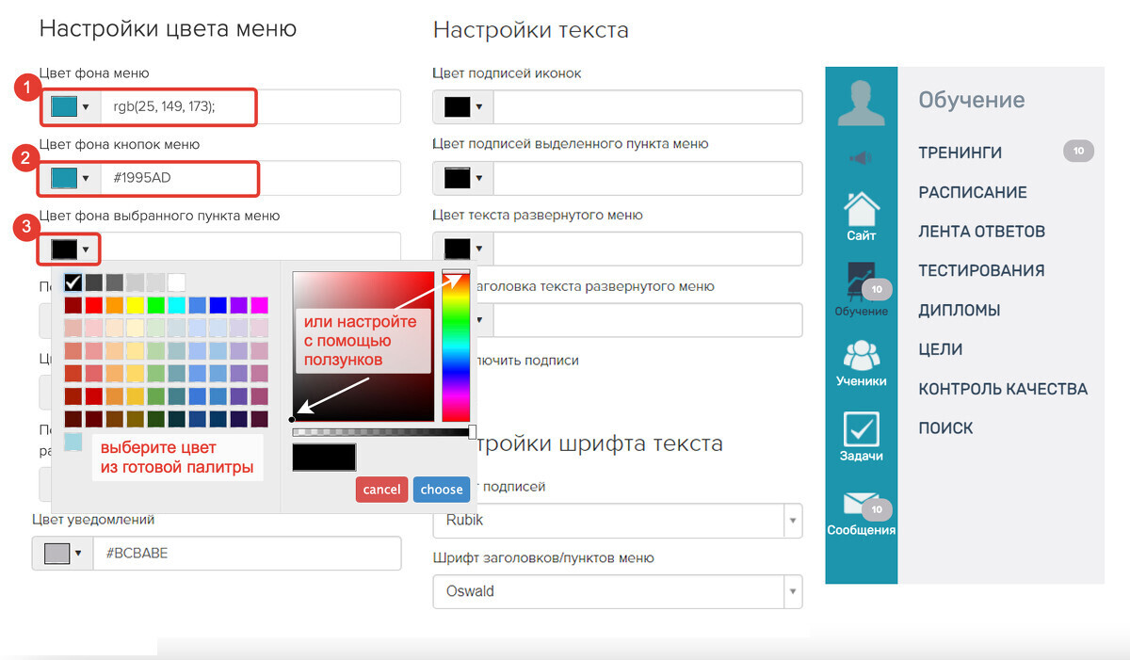Confirm color with the choose button

pos(442,490)
